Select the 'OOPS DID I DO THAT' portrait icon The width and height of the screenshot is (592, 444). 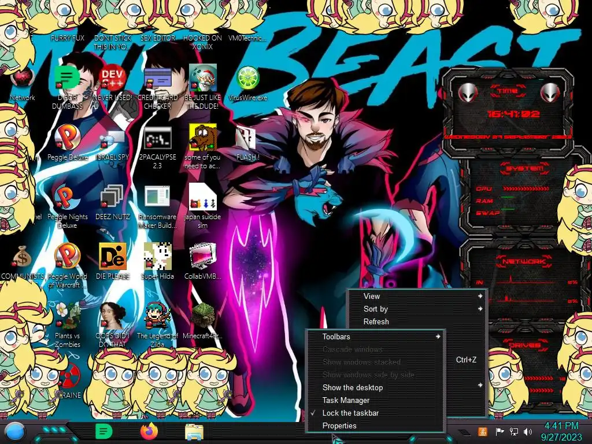coord(112,316)
